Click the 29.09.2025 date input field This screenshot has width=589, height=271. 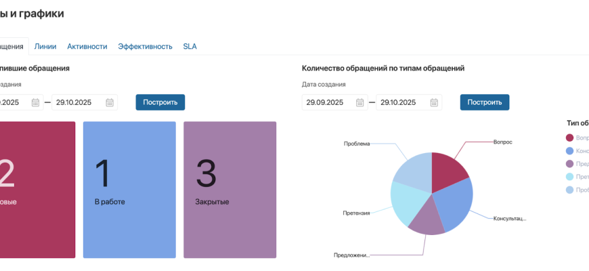tap(326, 102)
